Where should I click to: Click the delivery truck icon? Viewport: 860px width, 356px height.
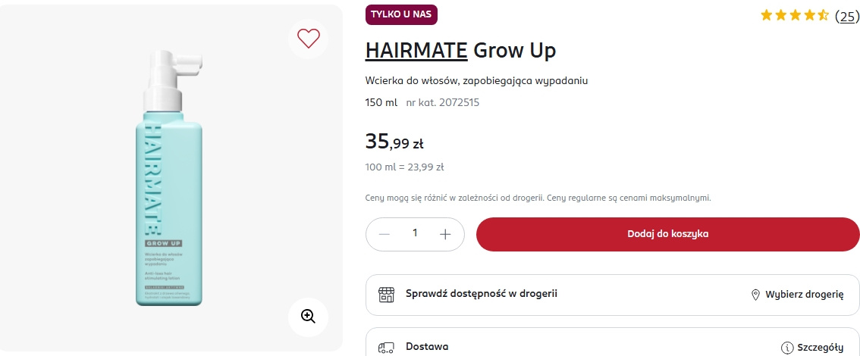point(387,348)
